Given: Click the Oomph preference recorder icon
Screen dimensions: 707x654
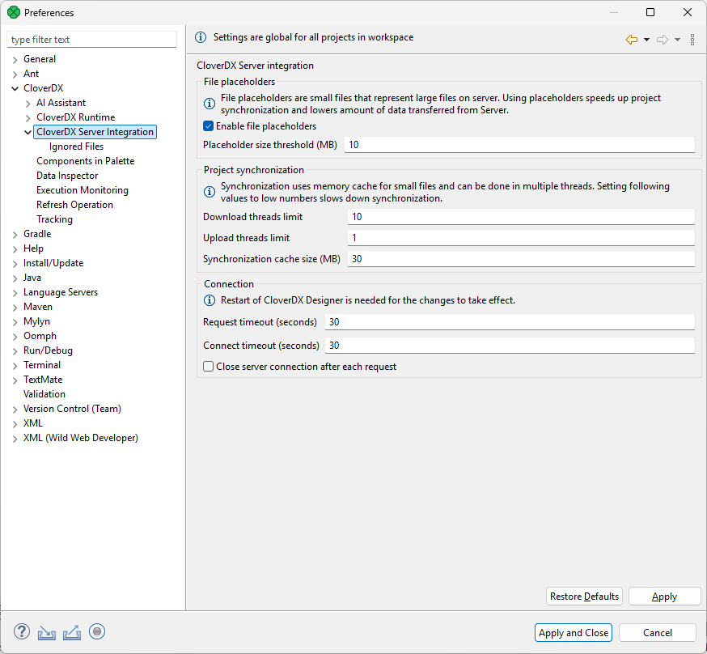Looking at the screenshot, I should [97, 631].
